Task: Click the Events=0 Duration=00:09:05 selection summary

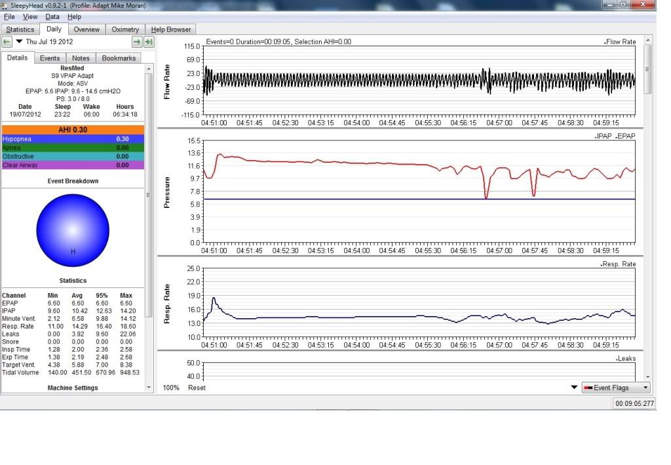Action: pyautogui.click(x=278, y=41)
